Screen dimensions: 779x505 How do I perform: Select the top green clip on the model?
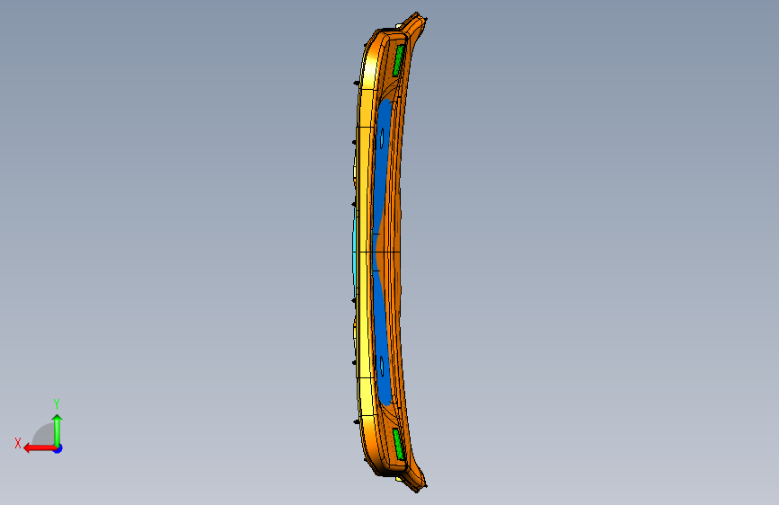pos(398,60)
